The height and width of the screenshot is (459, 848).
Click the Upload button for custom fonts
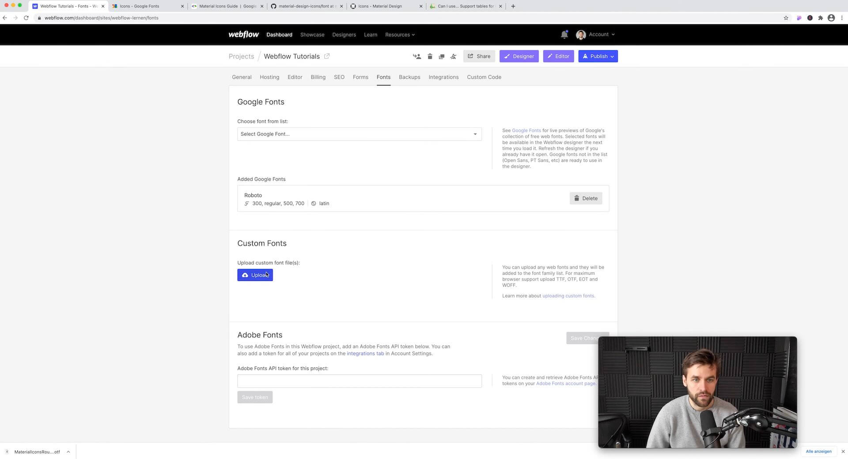pos(255,275)
